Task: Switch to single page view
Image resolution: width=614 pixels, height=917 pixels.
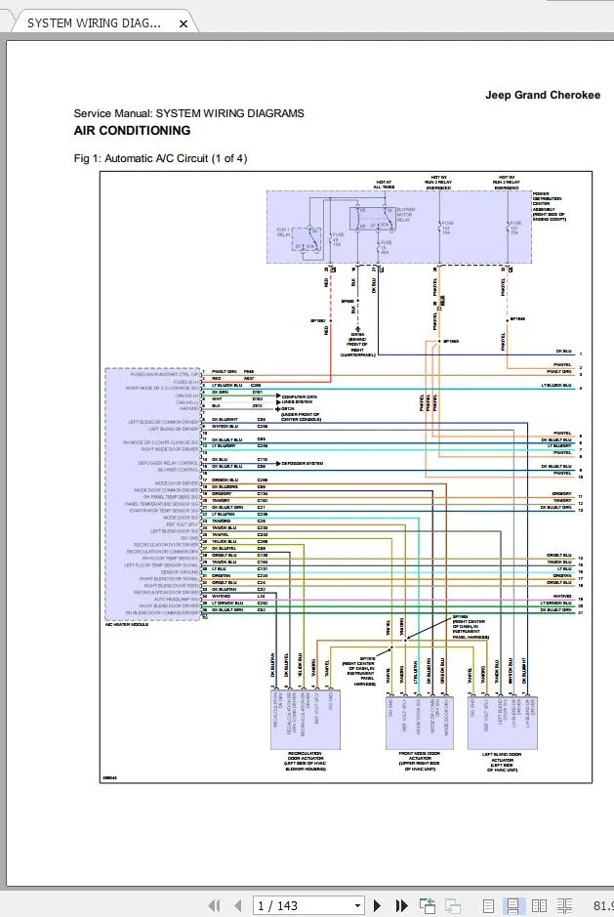Action: click(488, 905)
